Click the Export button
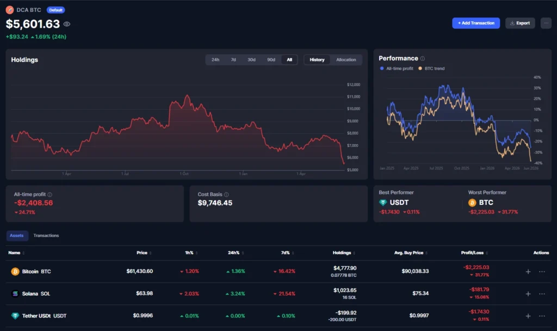Viewport: 557px width, 331px height. pos(520,23)
